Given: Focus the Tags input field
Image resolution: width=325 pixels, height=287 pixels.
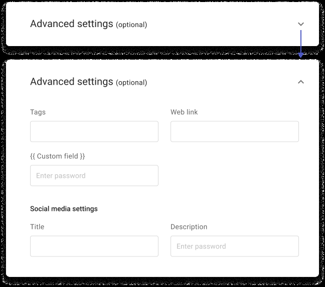Looking at the screenshot, I should pyautogui.click(x=94, y=131).
